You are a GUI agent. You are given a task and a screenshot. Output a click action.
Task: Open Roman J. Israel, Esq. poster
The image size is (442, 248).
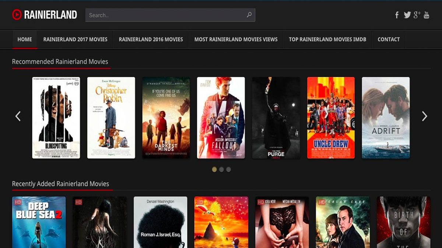[x=161, y=222]
